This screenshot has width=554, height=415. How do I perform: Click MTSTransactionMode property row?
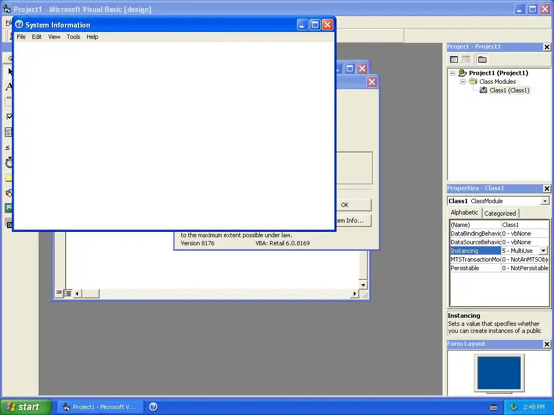[499, 259]
